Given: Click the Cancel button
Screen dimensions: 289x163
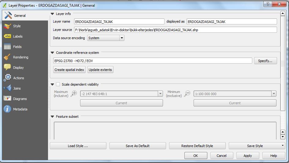Looking at the screenshot, I should [x=222, y=156].
